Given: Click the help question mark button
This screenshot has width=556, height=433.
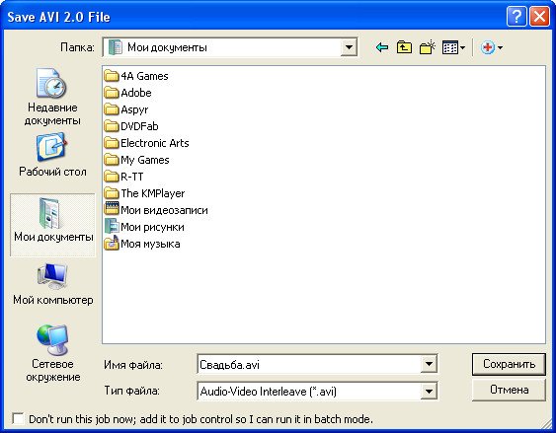Looking at the screenshot, I should point(516,17).
